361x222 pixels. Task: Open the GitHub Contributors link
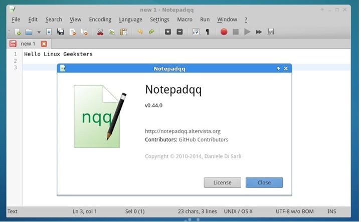204,140
